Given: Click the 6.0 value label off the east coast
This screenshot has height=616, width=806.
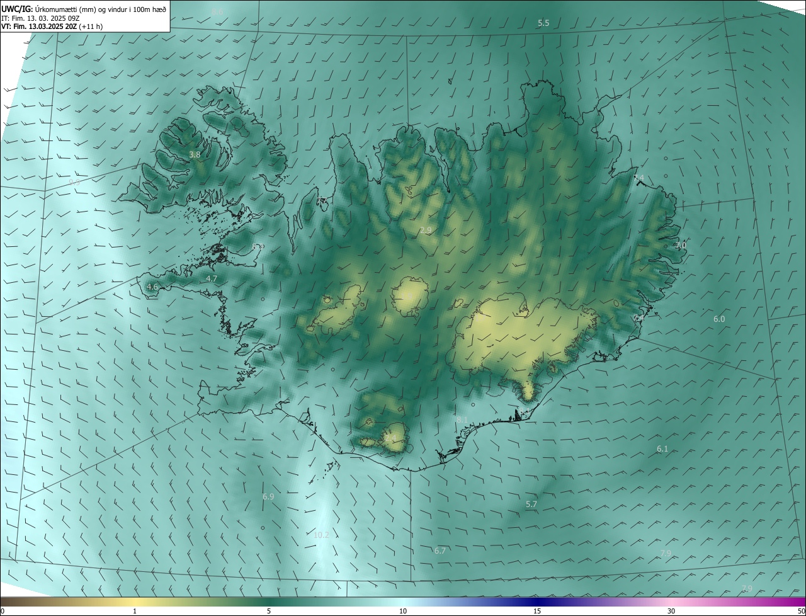Looking at the screenshot, I should [x=719, y=319].
